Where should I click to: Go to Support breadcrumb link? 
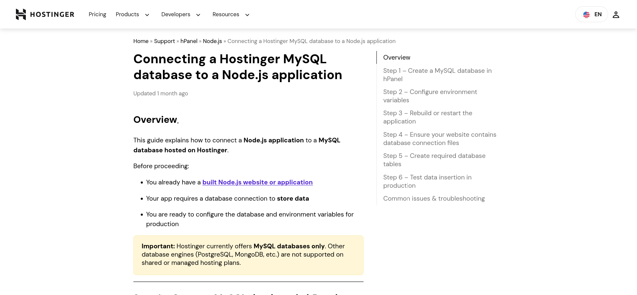pyautogui.click(x=165, y=41)
